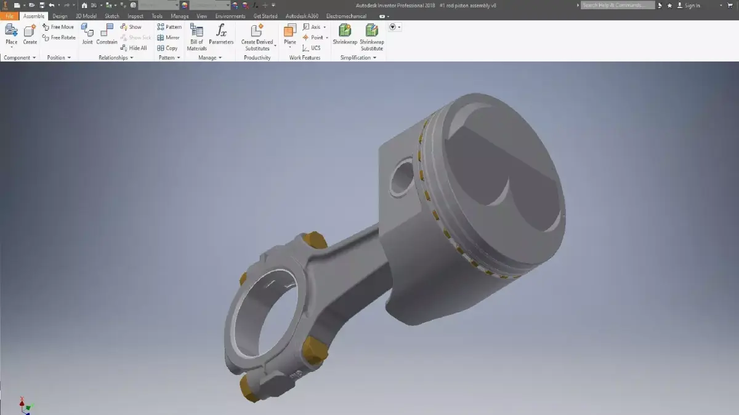This screenshot has height=415, width=739.
Task: Switch to the 3D Model tab
Action: [86, 16]
